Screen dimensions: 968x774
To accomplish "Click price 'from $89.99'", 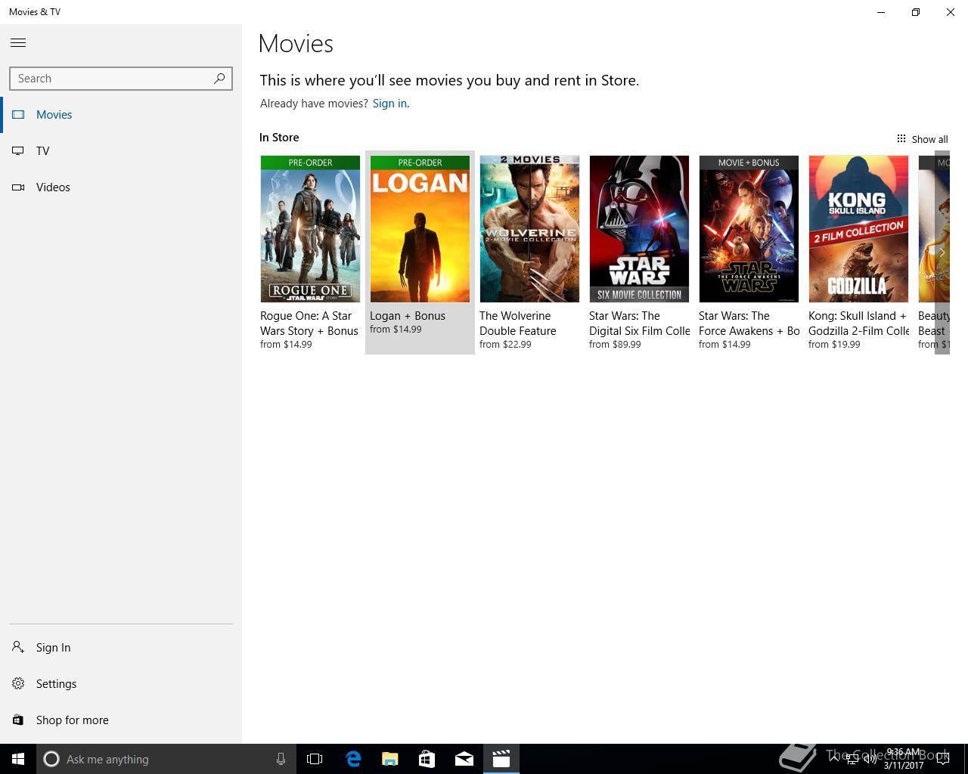I will 615,345.
